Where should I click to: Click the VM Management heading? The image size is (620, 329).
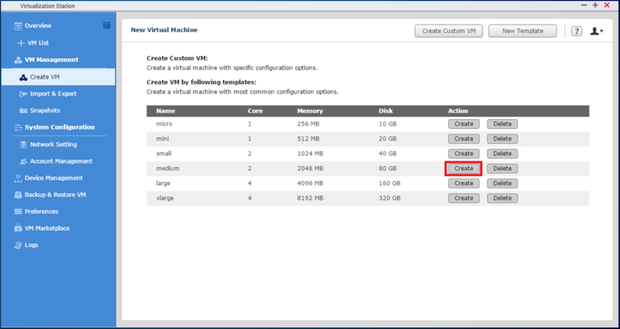click(51, 60)
